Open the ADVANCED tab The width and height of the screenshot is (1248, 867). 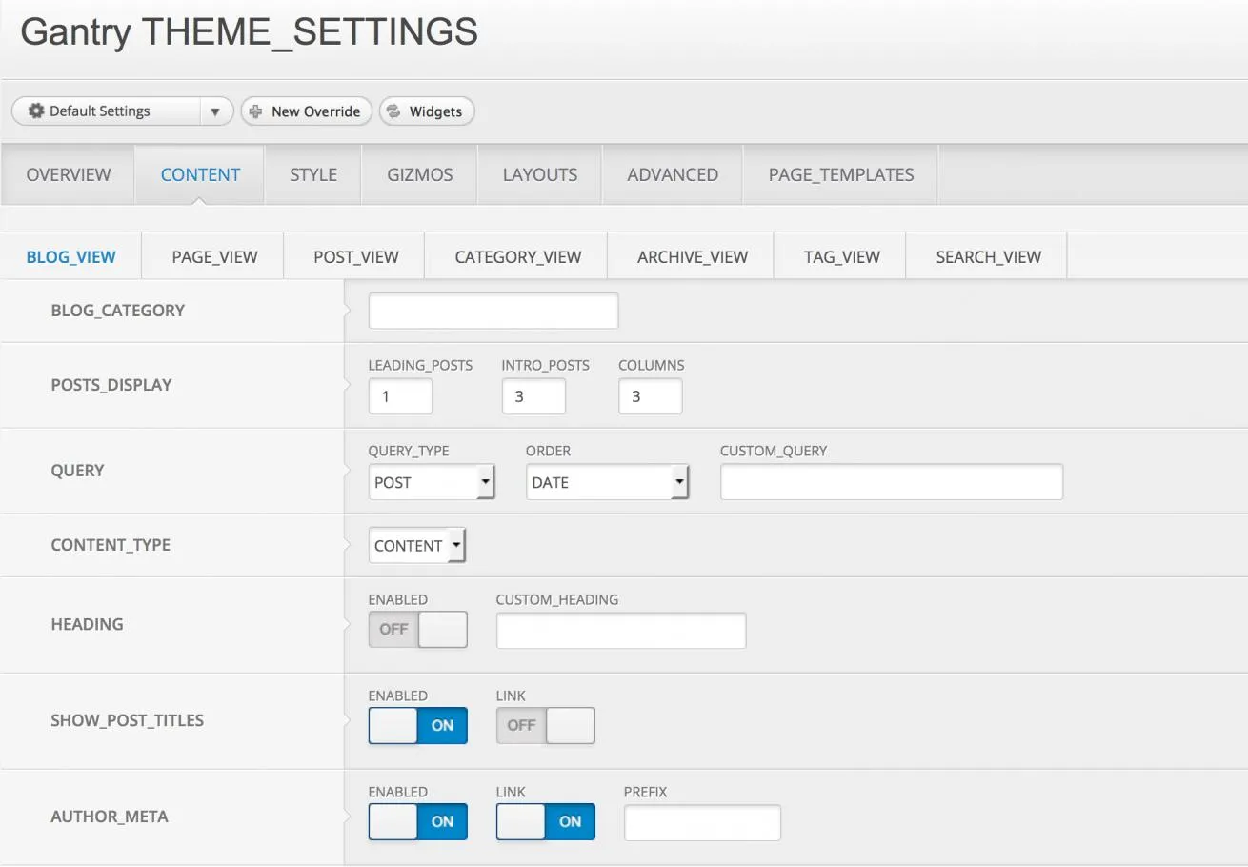673,174
